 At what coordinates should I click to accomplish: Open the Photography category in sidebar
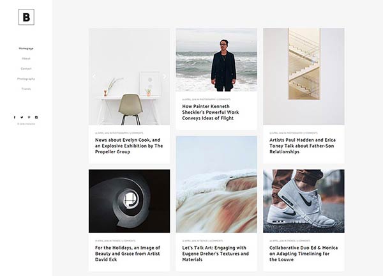tap(26, 79)
